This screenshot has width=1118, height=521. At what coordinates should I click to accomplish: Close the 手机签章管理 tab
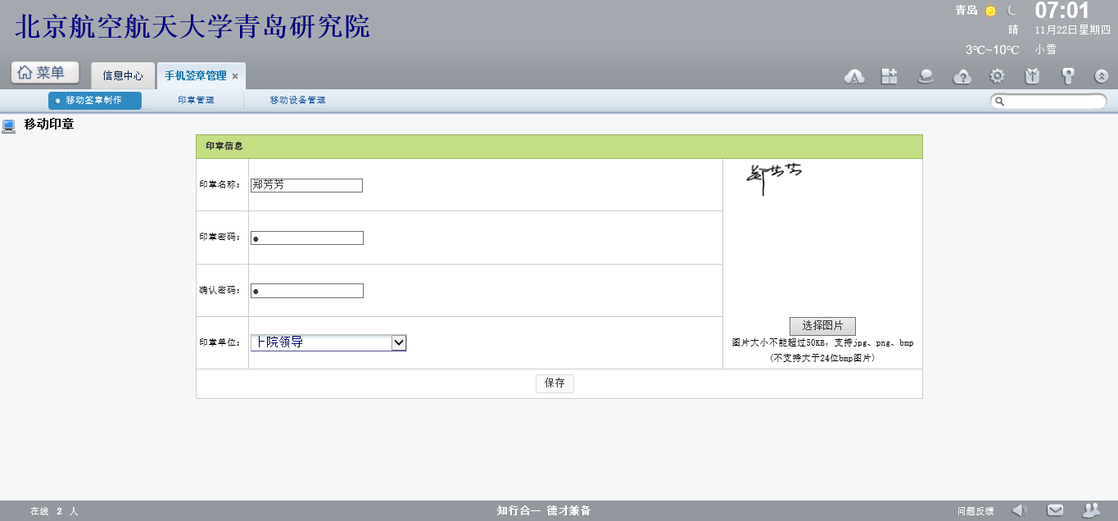coord(235,76)
